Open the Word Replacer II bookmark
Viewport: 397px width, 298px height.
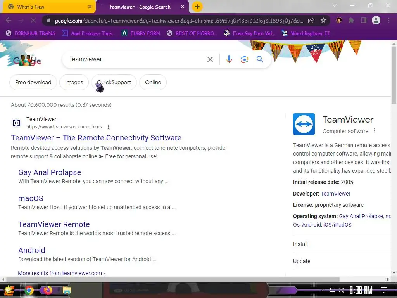coord(306,33)
